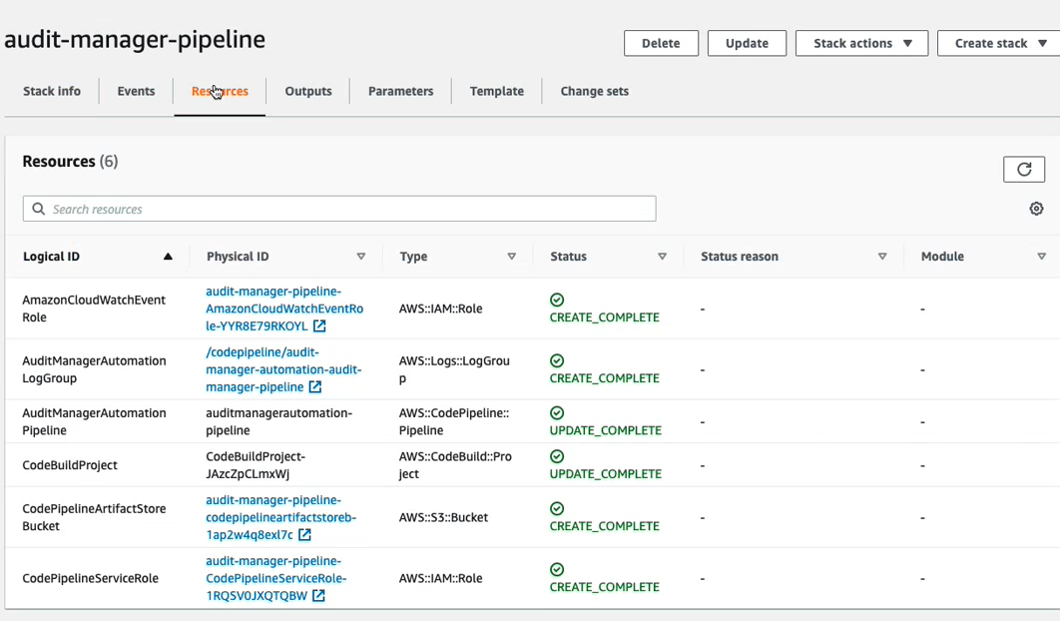This screenshot has width=1060, height=621.
Task: Sort by Status column arrow
Action: coord(663,257)
